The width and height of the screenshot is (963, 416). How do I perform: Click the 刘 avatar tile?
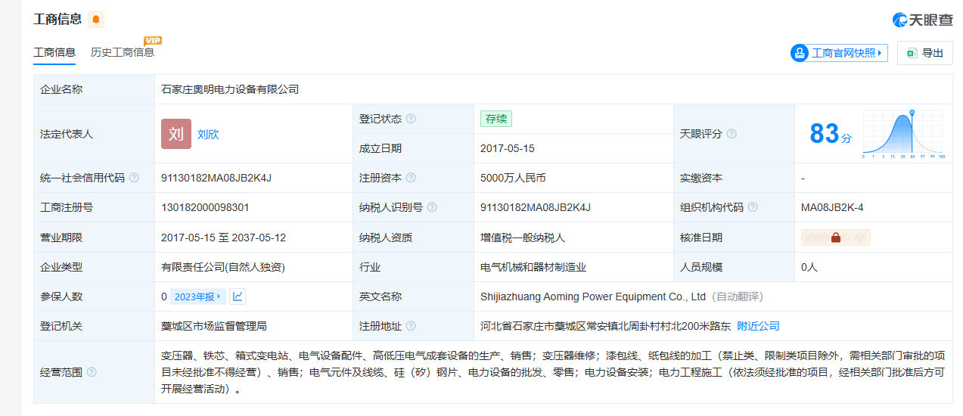[176, 134]
